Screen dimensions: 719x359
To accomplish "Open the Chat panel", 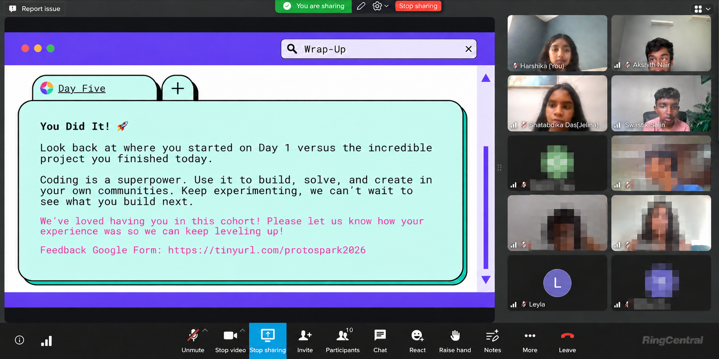I will point(380,341).
